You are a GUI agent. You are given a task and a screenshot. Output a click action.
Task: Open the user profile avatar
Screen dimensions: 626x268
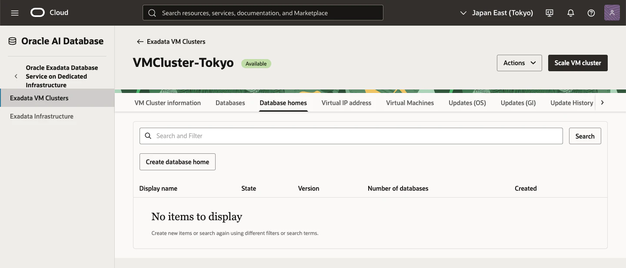[x=612, y=13]
